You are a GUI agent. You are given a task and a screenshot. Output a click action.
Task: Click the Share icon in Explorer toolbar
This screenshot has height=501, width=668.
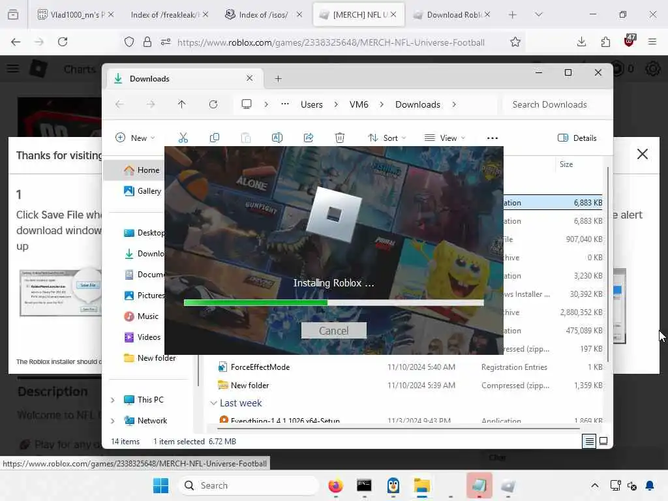coord(309,138)
